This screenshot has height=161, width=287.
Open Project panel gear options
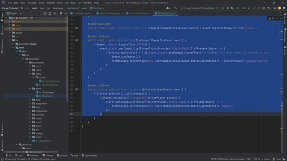61,13
